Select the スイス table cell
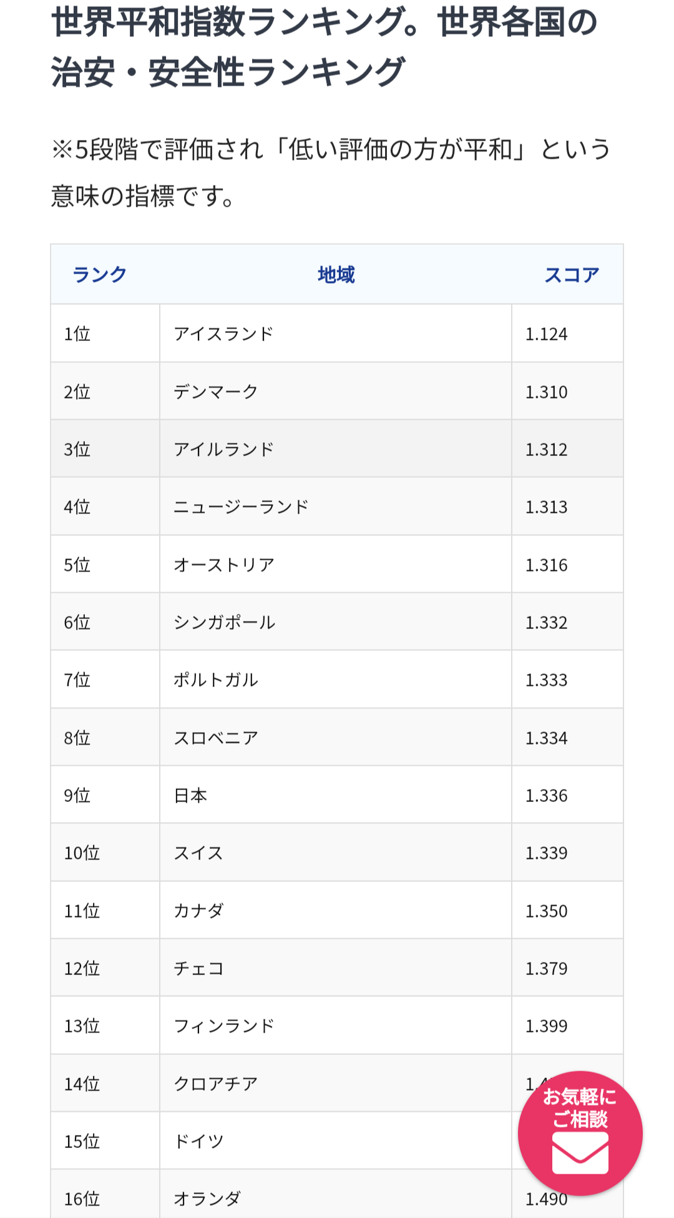The height and width of the screenshot is (1218, 674). pyautogui.click(x=198, y=853)
